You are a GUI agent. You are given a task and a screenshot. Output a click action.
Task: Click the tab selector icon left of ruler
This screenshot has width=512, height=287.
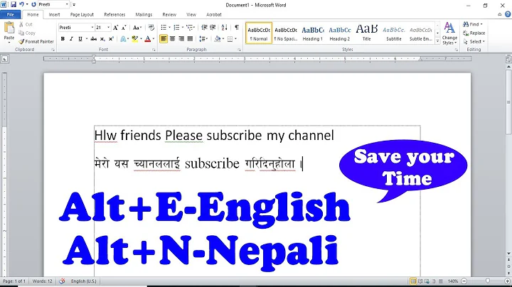coord(4,59)
